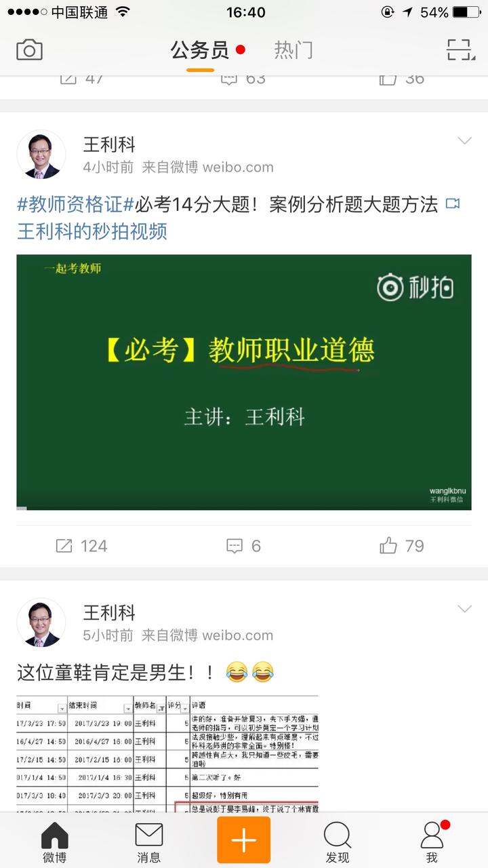This screenshot has width=488, height=868.
Task: Like the partially visible post with 36
Action: (x=402, y=78)
